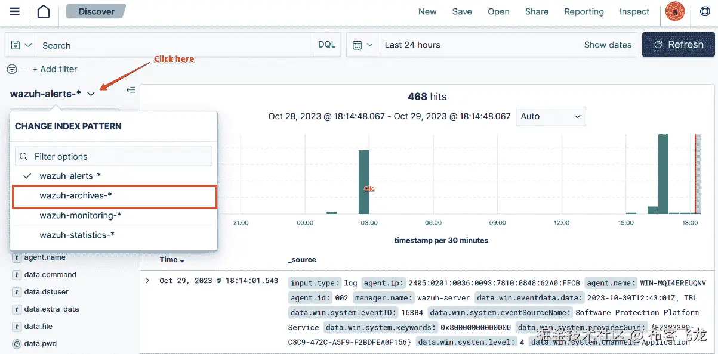
Task: Click the data.extra_data field type icon
Action: click(x=17, y=309)
